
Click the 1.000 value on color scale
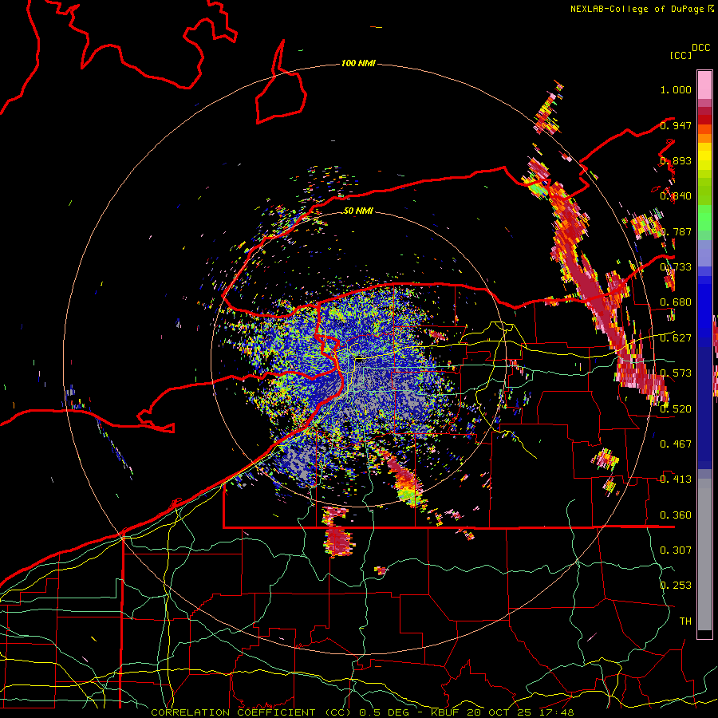[676, 89]
